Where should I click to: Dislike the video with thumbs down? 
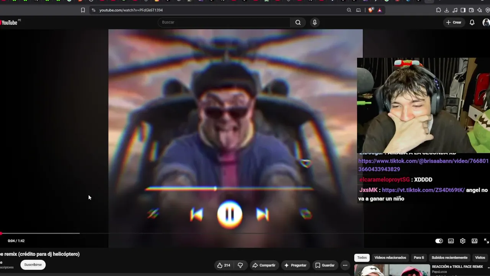click(x=240, y=265)
